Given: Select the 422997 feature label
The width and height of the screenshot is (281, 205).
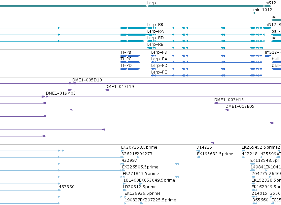Looking at the screenshot, I should point(129,161).
